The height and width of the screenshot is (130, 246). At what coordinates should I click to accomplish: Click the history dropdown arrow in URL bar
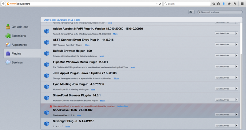click(157, 4)
